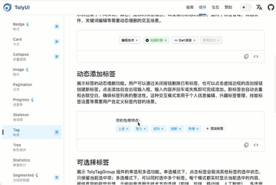Go to the Image component page

tap(32, 72)
